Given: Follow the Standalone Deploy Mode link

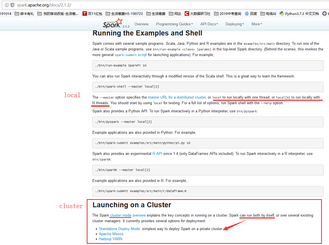Looking at the screenshot, I should pos(119,229).
